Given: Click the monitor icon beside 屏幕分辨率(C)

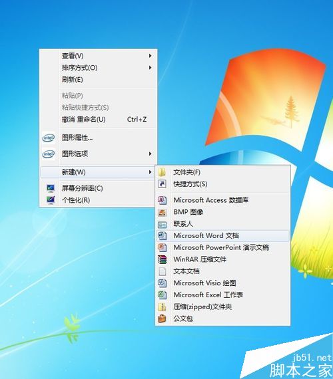Looking at the screenshot, I should (x=51, y=188).
